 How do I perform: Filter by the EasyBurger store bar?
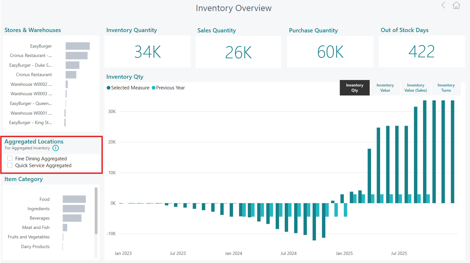point(78,46)
